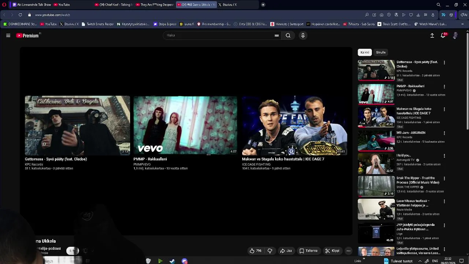Open options menu for I told you... video
Viewport: 469px width, 264px height.
pyautogui.click(x=444, y=156)
